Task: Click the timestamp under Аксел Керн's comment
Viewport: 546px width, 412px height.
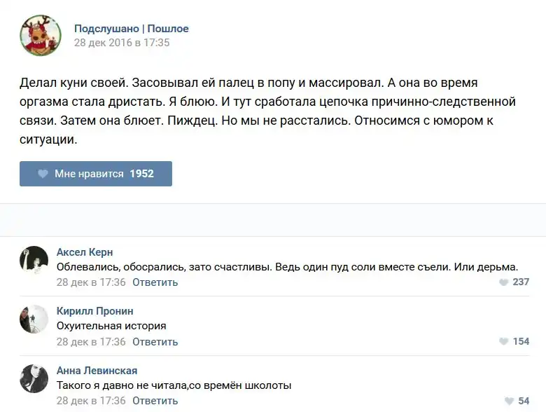Action: (x=91, y=282)
